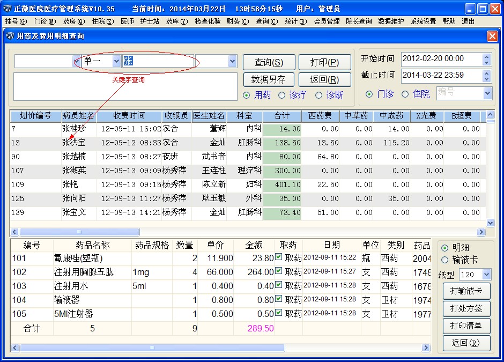
Task: Expand the keyword search combo arrow
Action: pos(233,62)
